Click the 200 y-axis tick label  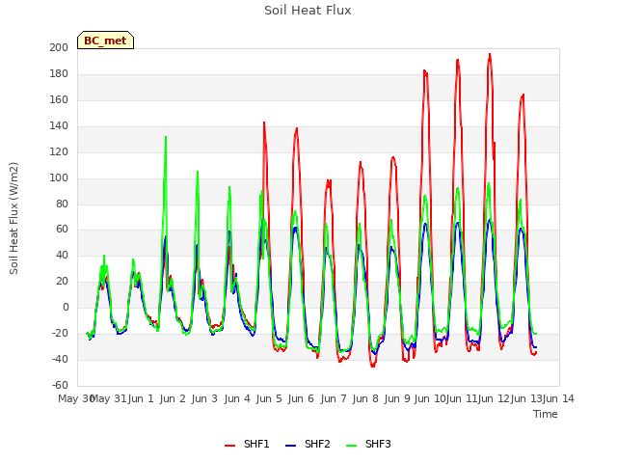point(59,47)
